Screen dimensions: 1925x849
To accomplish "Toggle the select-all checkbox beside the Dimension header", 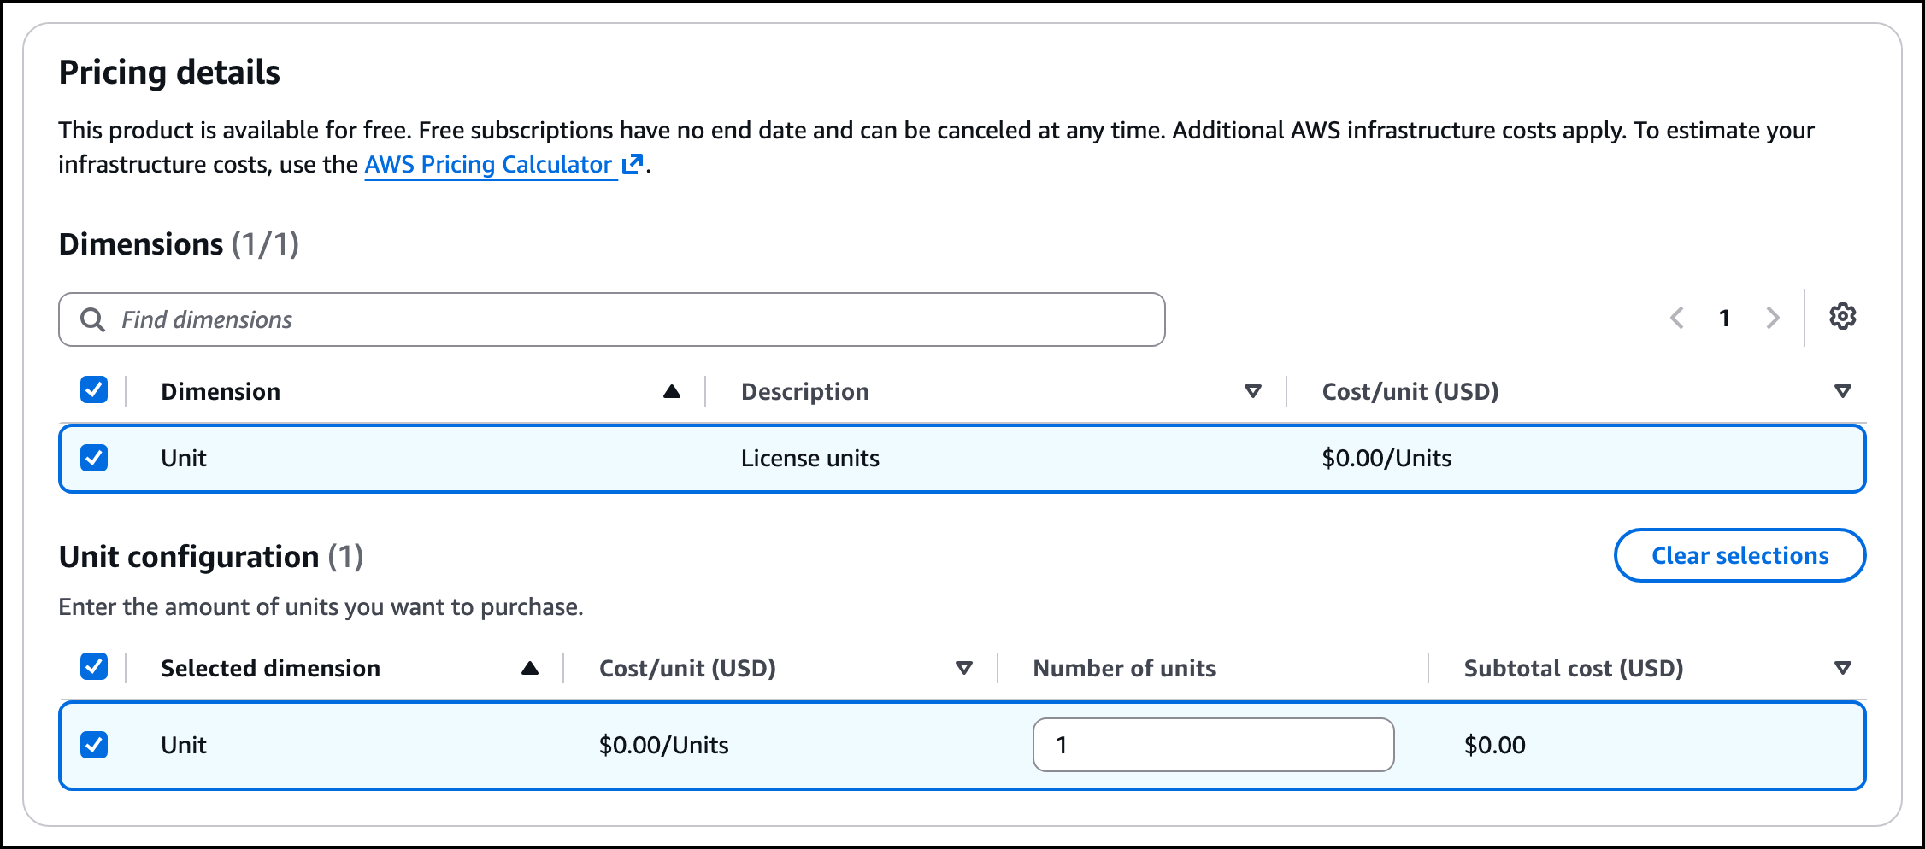I will pyautogui.click(x=94, y=390).
